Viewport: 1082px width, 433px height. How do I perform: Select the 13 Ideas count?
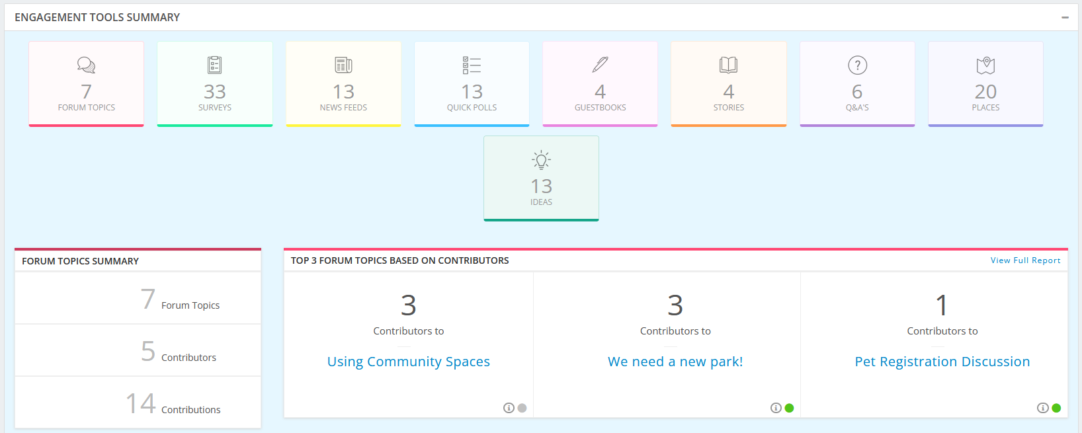541,186
